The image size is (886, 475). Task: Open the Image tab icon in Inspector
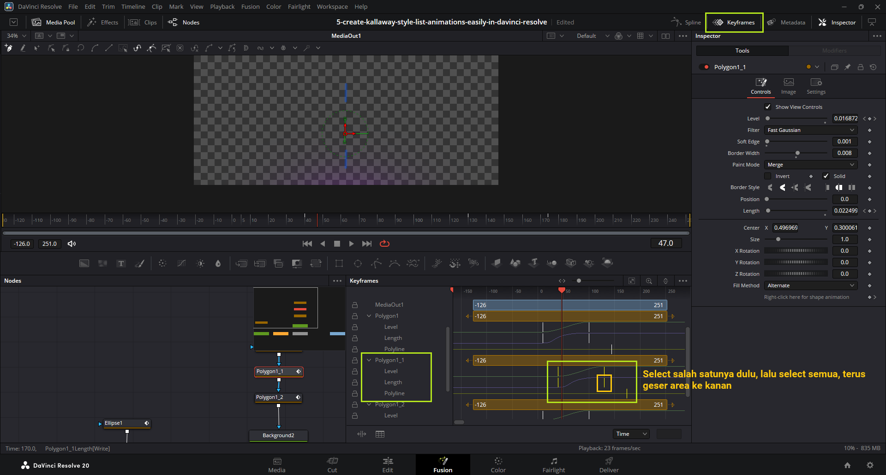[788, 86]
